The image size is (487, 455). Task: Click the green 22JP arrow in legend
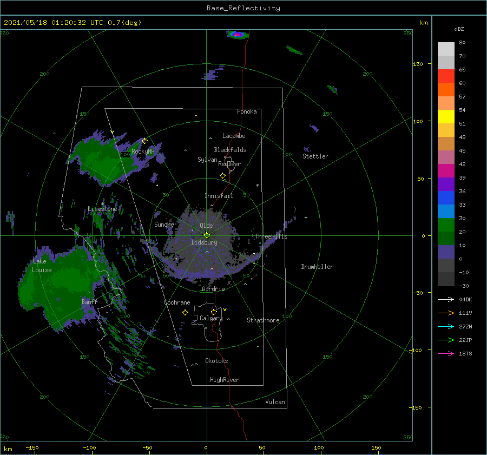[x=446, y=340]
